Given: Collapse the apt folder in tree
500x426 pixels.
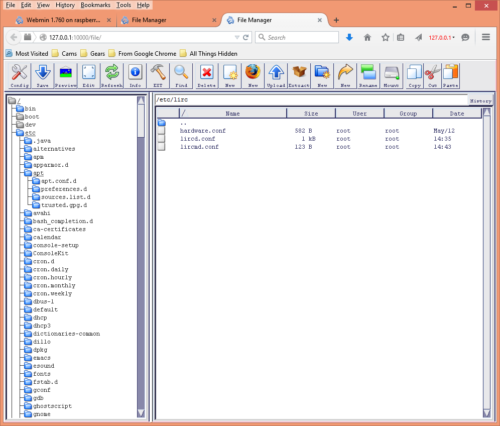Looking at the screenshot, I should [29, 173].
